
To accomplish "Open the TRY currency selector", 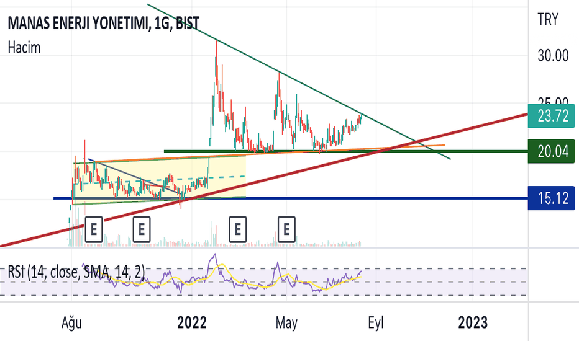I will (549, 20).
